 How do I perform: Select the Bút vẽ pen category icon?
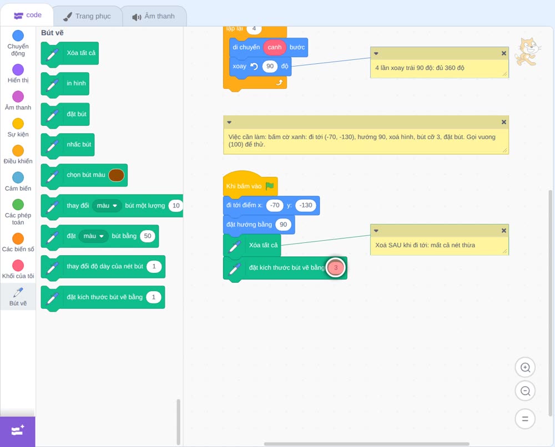[x=18, y=292]
